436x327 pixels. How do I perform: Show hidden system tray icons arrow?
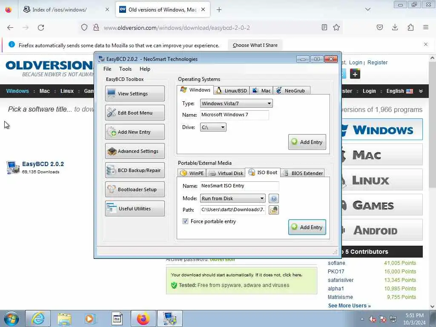click(x=362, y=319)
